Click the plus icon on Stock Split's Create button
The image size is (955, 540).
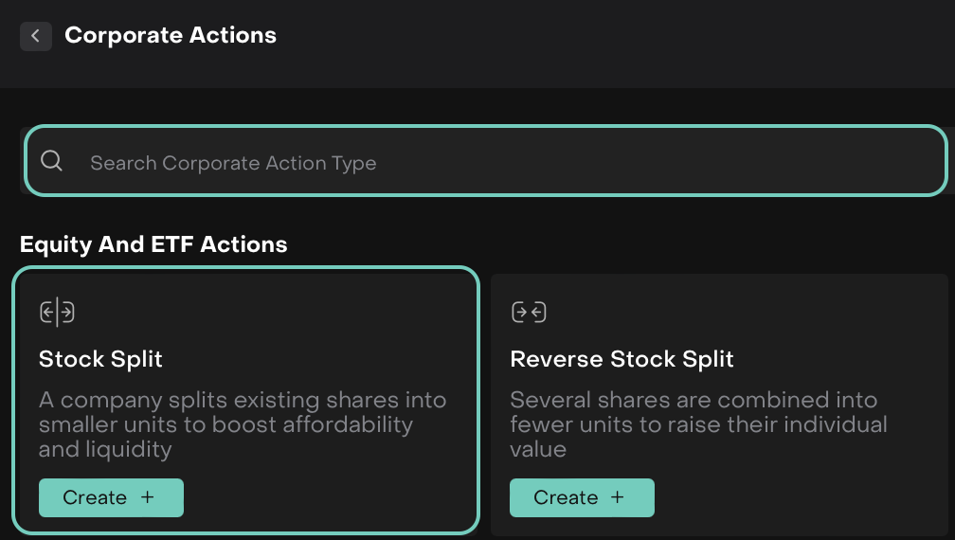pos(147,497)
